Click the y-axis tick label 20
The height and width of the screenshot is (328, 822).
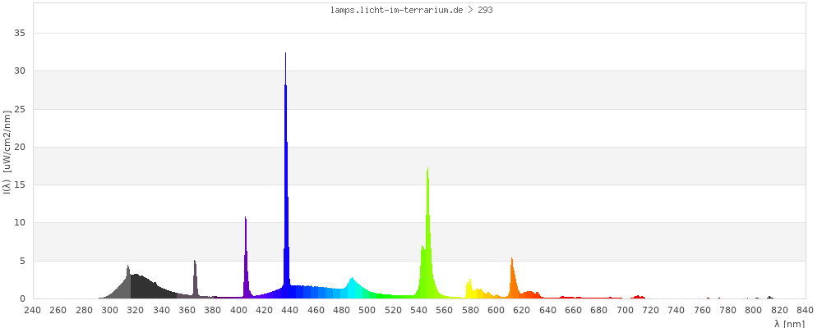(21, 148)
